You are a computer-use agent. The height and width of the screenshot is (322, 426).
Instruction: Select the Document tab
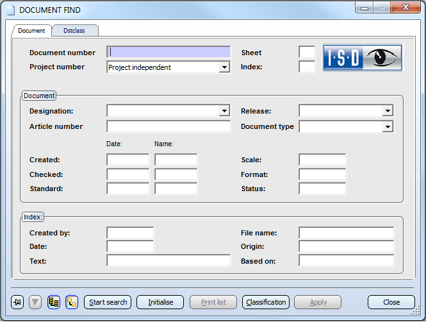coord(31,31)
